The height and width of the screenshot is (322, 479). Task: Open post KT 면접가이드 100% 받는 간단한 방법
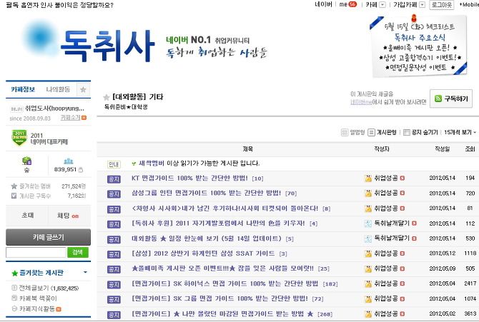coord(189,178)
